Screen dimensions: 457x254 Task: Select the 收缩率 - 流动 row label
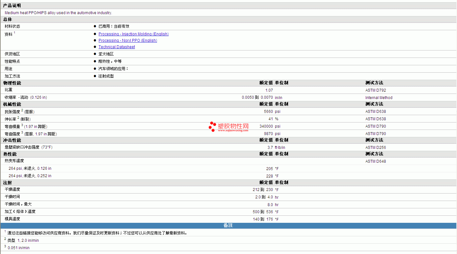[26, 97]
